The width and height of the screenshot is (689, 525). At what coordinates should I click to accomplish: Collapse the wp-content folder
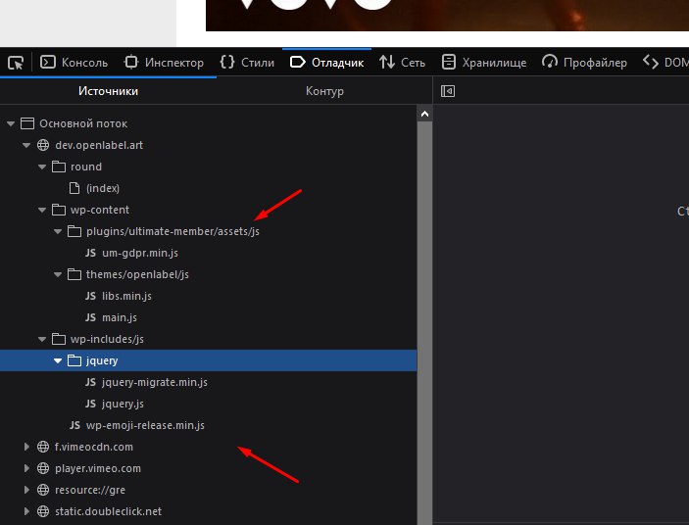[x=42, y=210]
